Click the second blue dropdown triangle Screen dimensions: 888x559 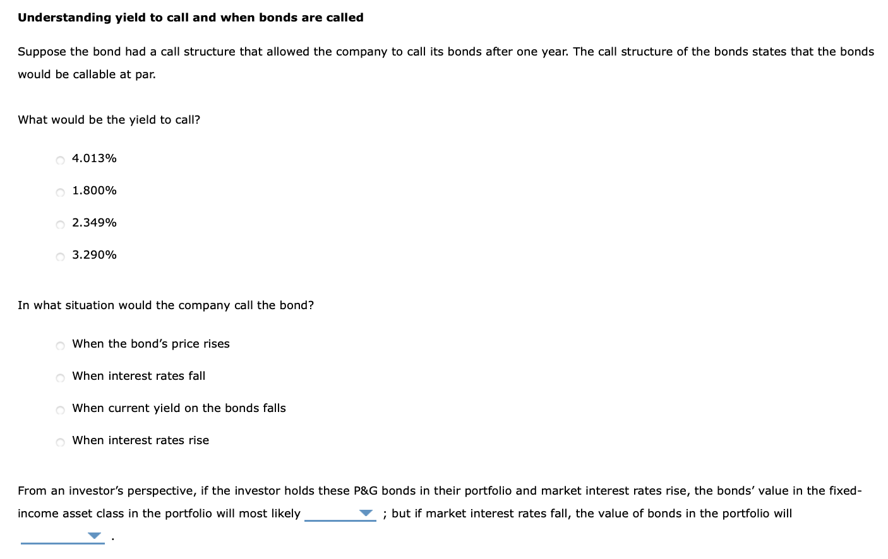point(95,535)
